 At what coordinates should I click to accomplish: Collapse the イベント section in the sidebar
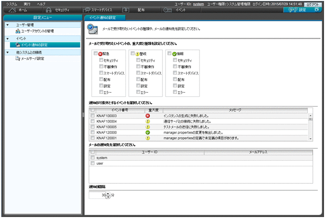[x=7, y=38]
